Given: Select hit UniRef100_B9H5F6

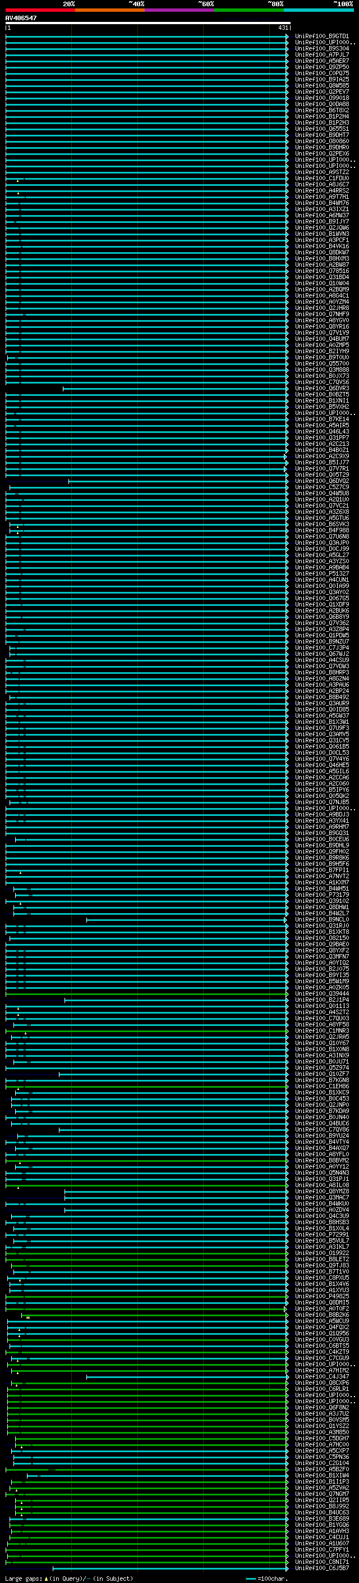Looking at the screenshot, I should [x=322, y=864].
